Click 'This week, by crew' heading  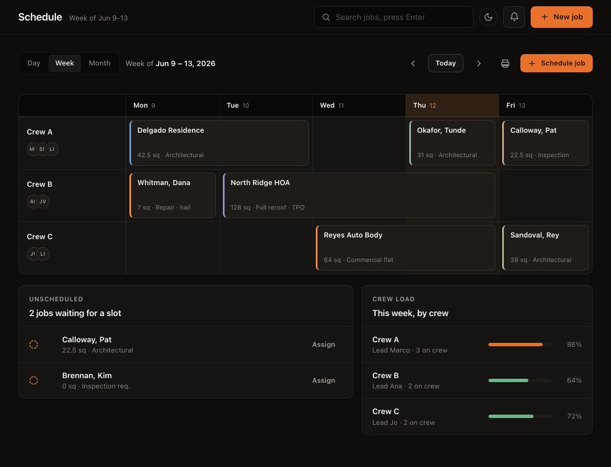tap(410, 313)
